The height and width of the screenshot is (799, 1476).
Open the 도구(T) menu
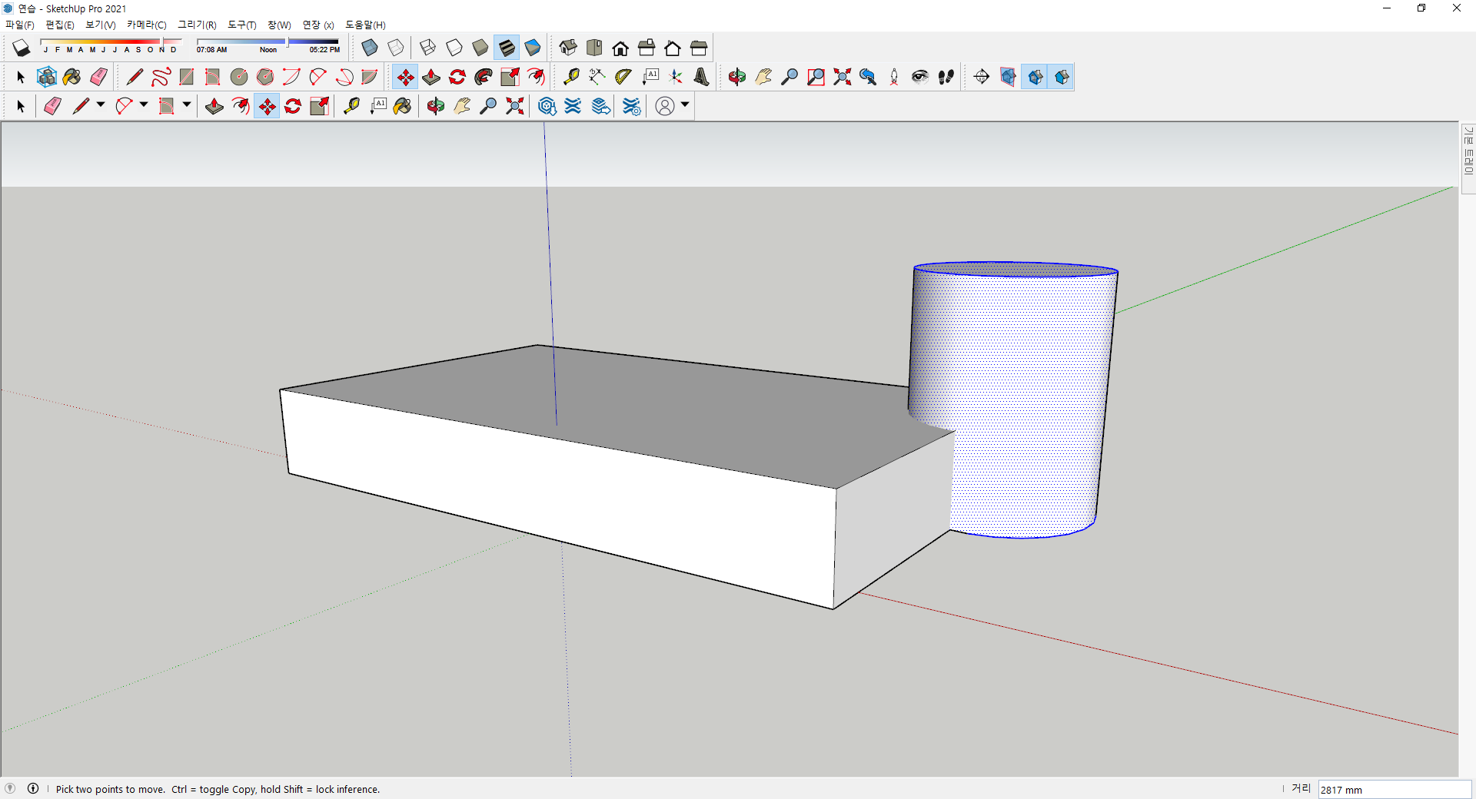[241, 25]
